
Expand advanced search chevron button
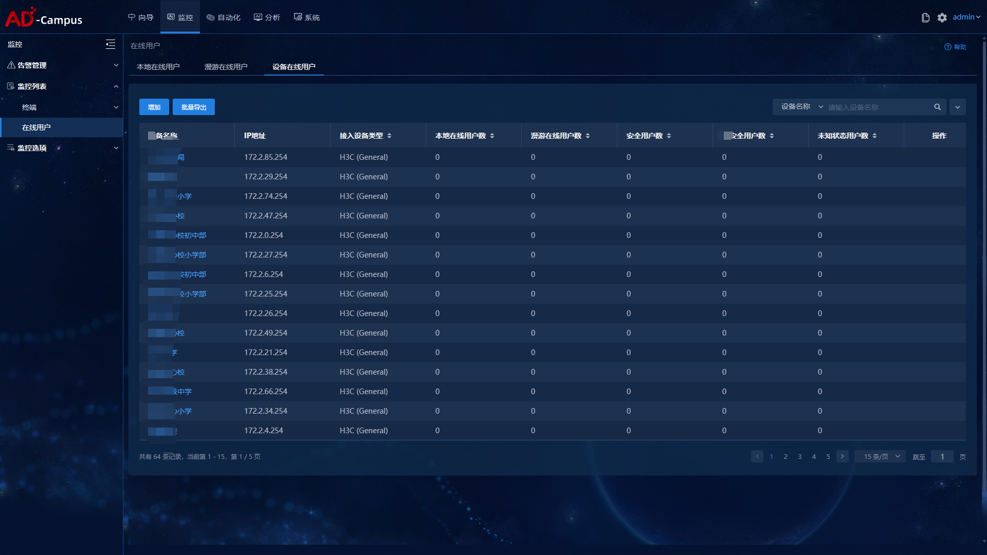tap(957, 107)
